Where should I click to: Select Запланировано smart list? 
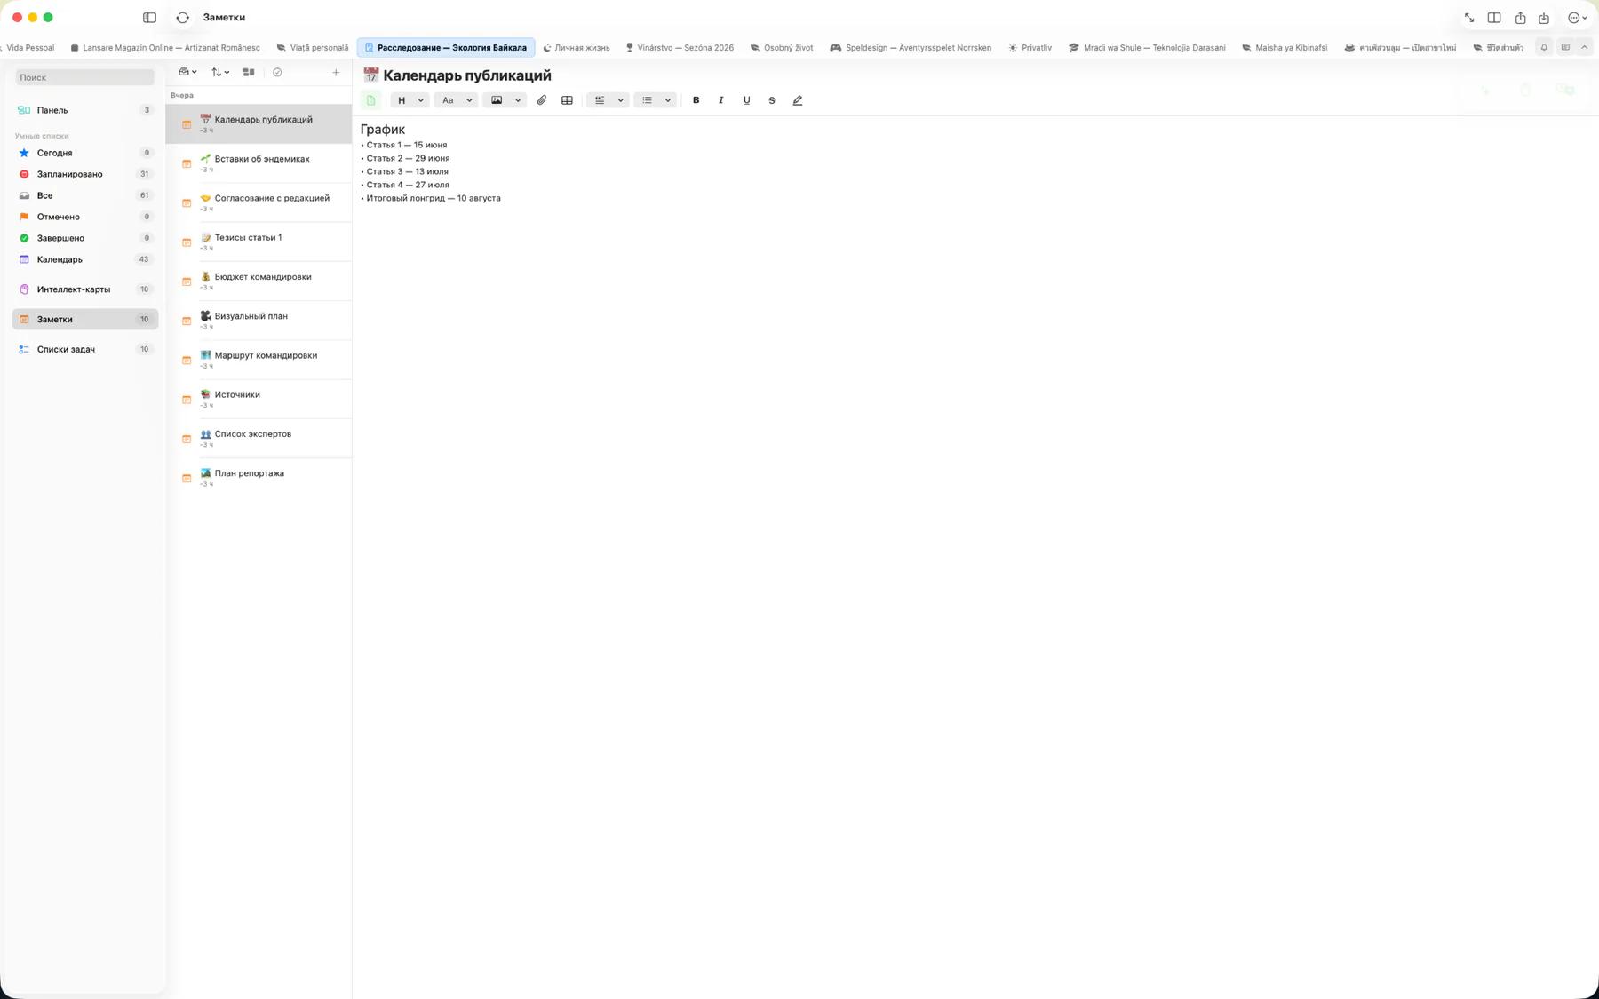[84, 174]
